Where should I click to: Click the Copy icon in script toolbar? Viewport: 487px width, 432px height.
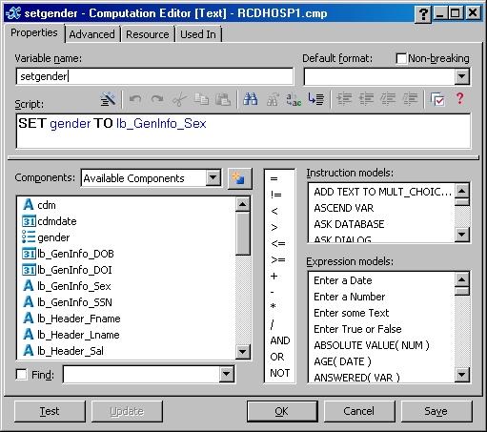click(201, 99)
